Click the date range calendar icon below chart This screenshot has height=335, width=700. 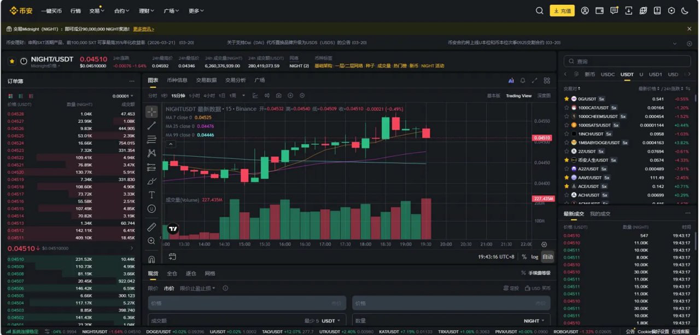(x=172, y=256)
